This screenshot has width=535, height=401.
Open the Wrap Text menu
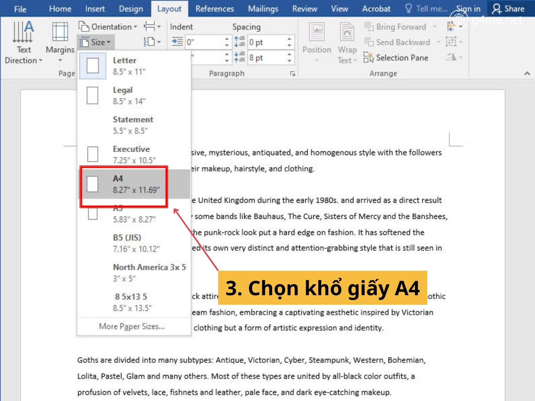tap(347, 42)
